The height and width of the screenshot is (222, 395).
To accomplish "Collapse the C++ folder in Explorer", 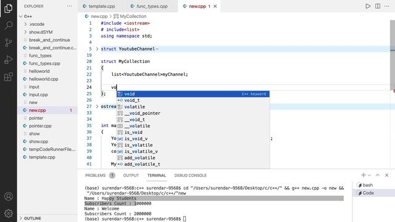I will point(48,17).
